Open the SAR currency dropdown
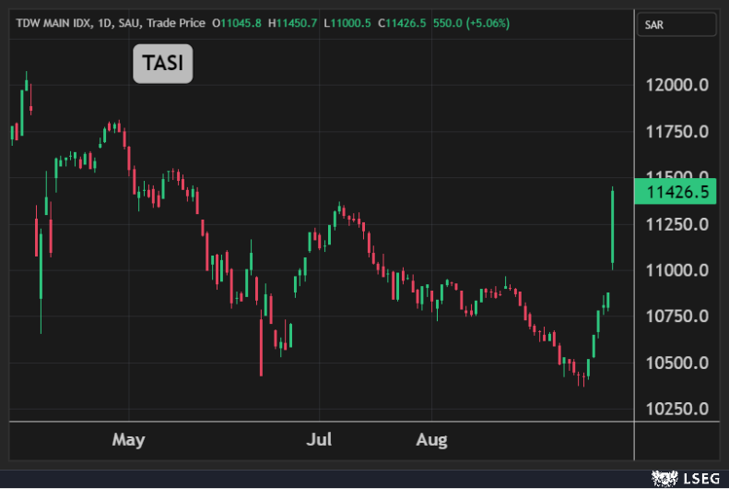This screenshot has width=729, height=489. (x=675, y=26)
